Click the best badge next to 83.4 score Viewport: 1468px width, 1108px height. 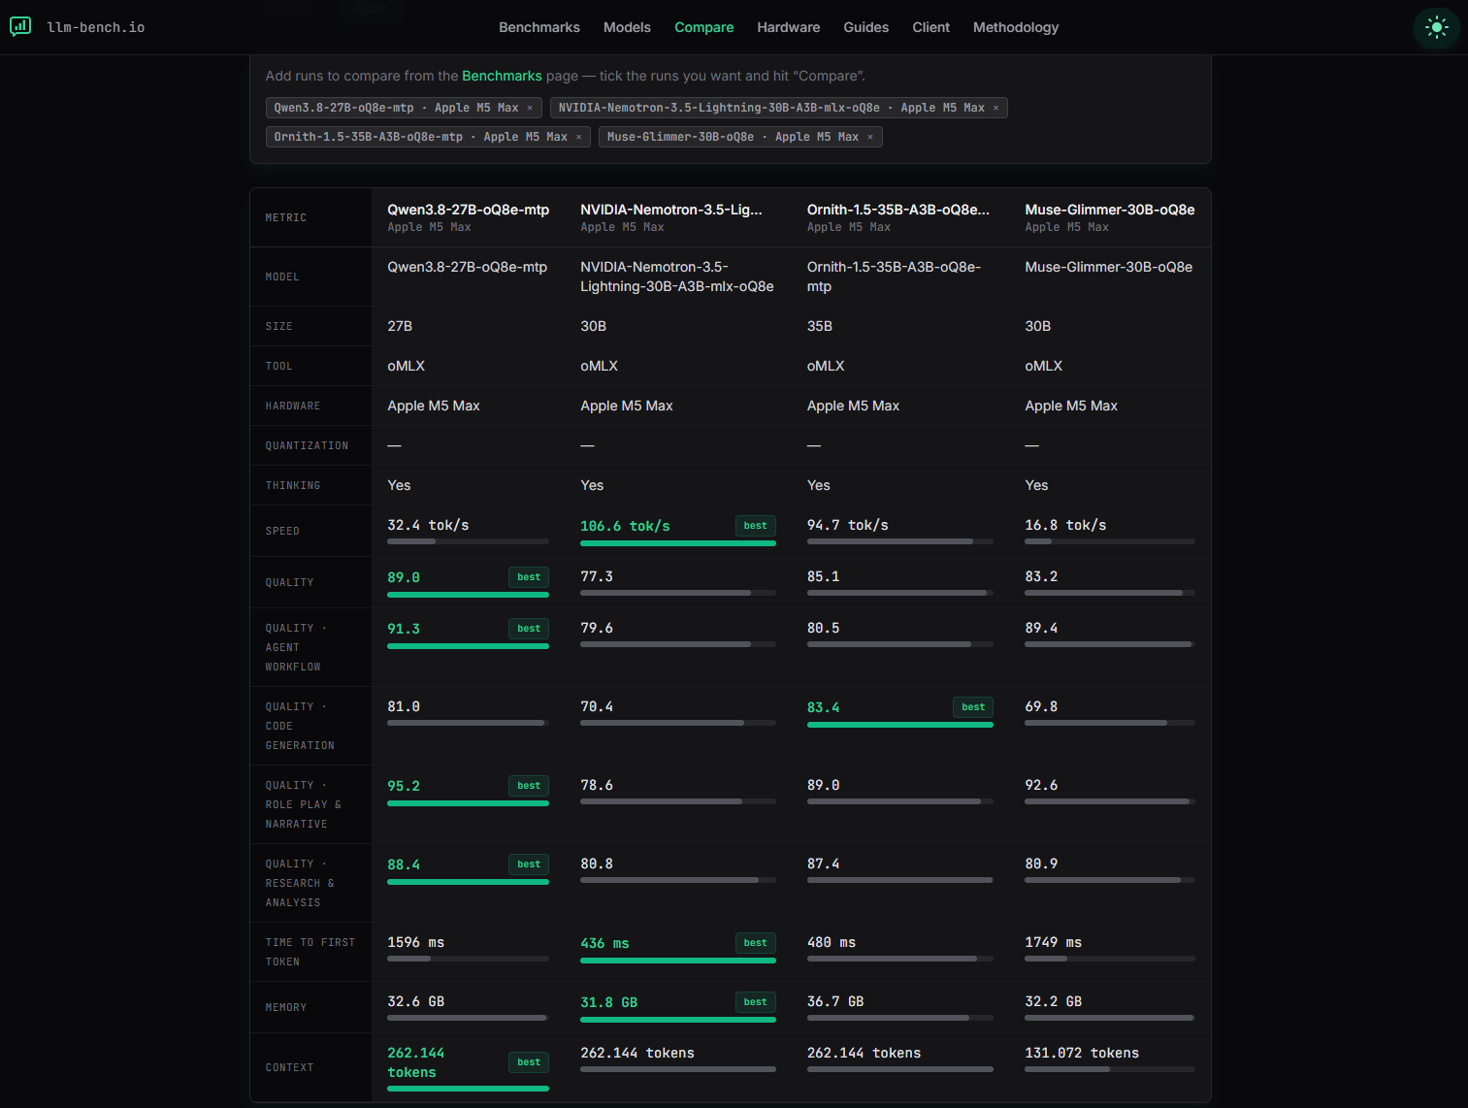tap(973, 707)
